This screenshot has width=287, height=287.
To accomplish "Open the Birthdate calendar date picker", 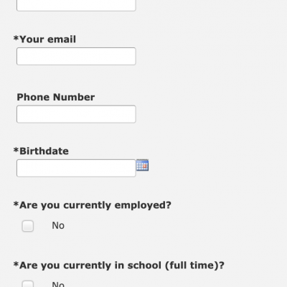I will tap(142, 165).
